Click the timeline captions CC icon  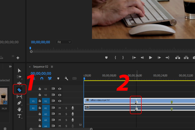pos(74,79)
